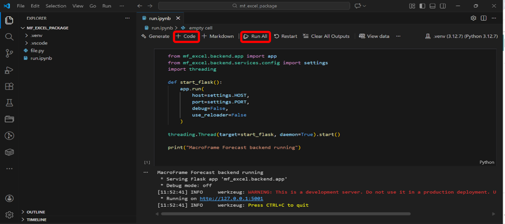Click Generate in notebook toolbar
This screenshot has width=505, height=224.
pos(155,36)
